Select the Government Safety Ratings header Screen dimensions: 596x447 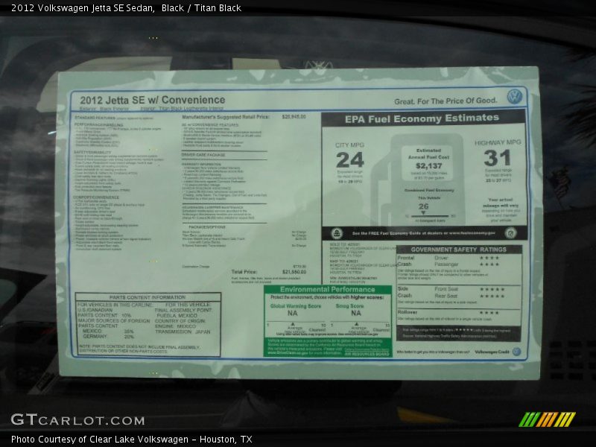coord(457,250)
